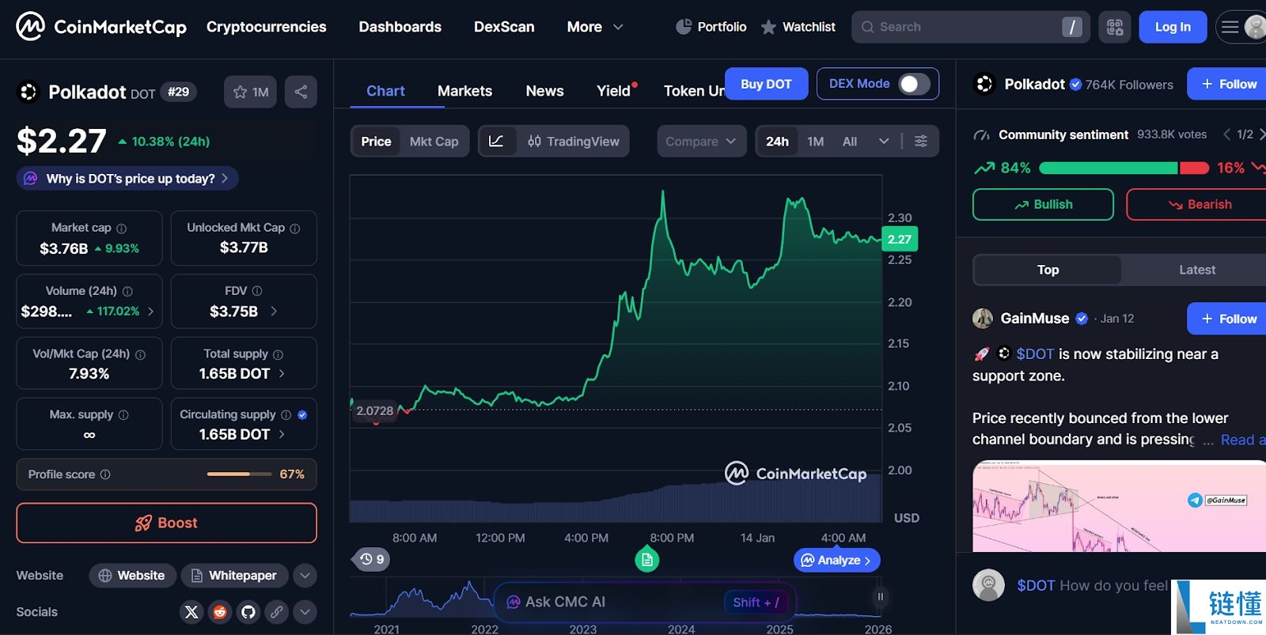Open the Compare dropdown

coord(701,142)
